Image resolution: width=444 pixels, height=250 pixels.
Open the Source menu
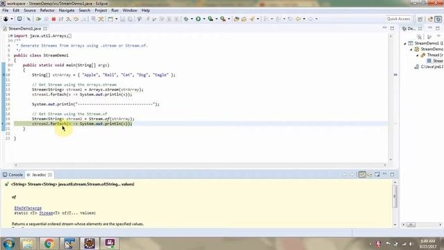click(x=30, y=10)
